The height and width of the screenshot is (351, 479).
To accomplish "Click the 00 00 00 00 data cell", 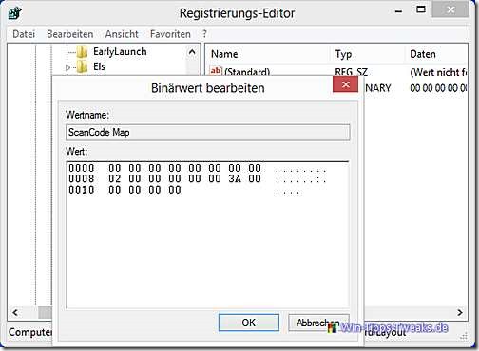I will coord(438,88).
